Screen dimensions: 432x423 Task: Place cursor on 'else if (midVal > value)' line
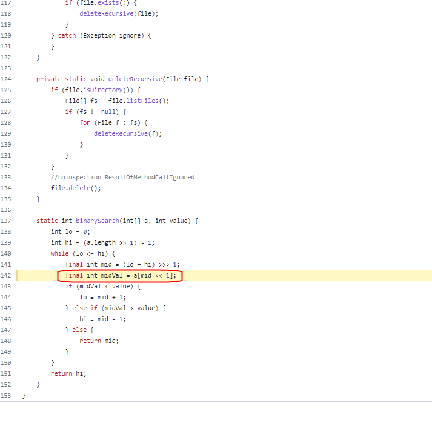pyautogui.click(x=115, y=308)
